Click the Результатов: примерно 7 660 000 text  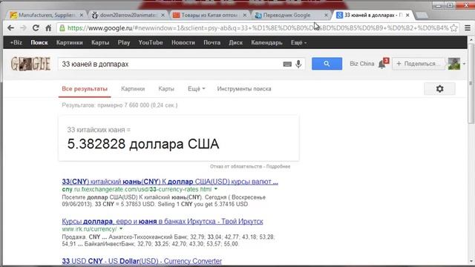tap(119, 105)
